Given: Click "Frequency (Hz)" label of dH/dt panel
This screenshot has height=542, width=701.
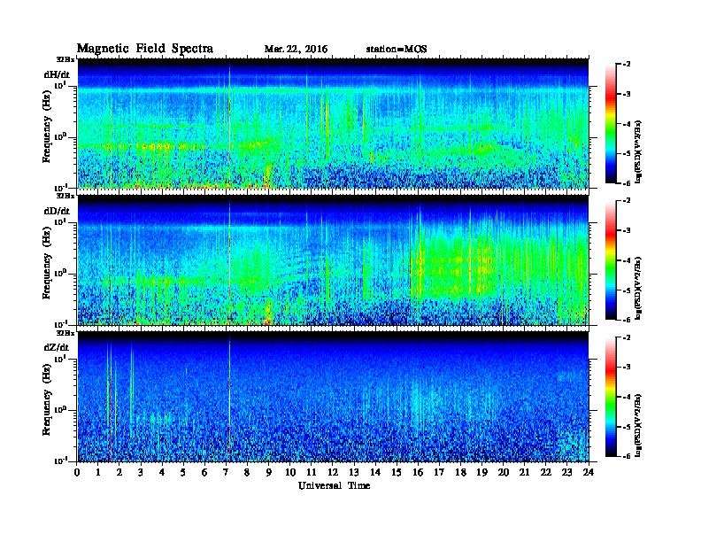Looking at the screenshot, I should click(47, 127).
